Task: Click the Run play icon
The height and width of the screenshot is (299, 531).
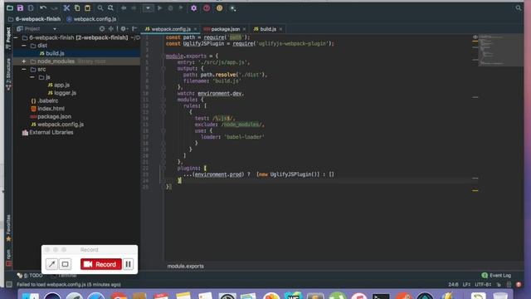Action: (x=160, y=7)
